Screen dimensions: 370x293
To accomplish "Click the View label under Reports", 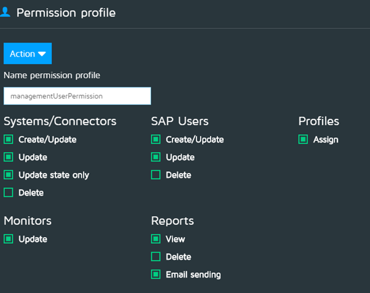I will 175,239.
